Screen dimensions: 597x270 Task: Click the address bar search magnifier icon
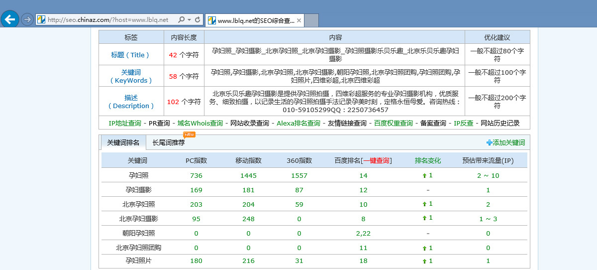click(181, 20)
